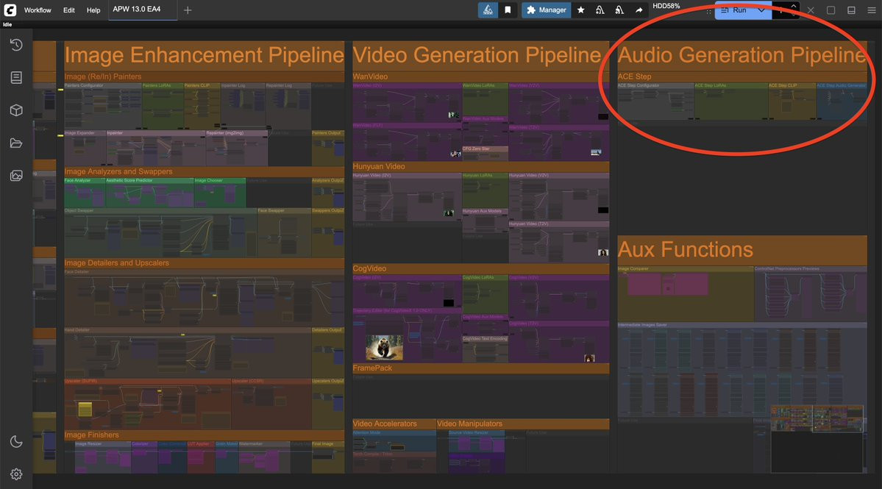Open settings with the gear icon
The width and height of the screenshot is (882, 489).
[x=16, y=474]
